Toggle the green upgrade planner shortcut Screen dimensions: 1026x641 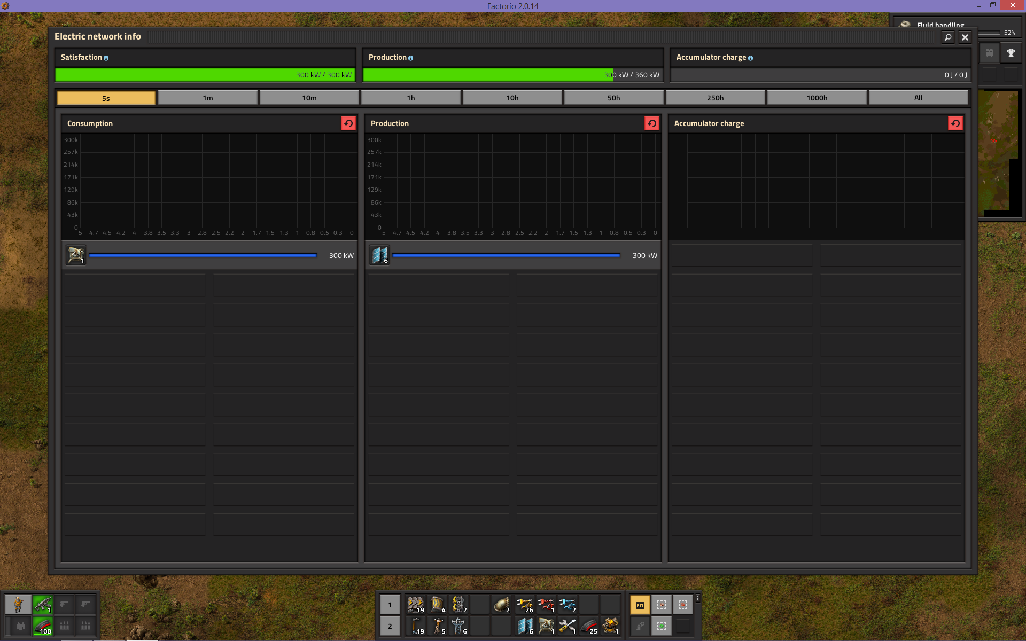tap(662, 626)
